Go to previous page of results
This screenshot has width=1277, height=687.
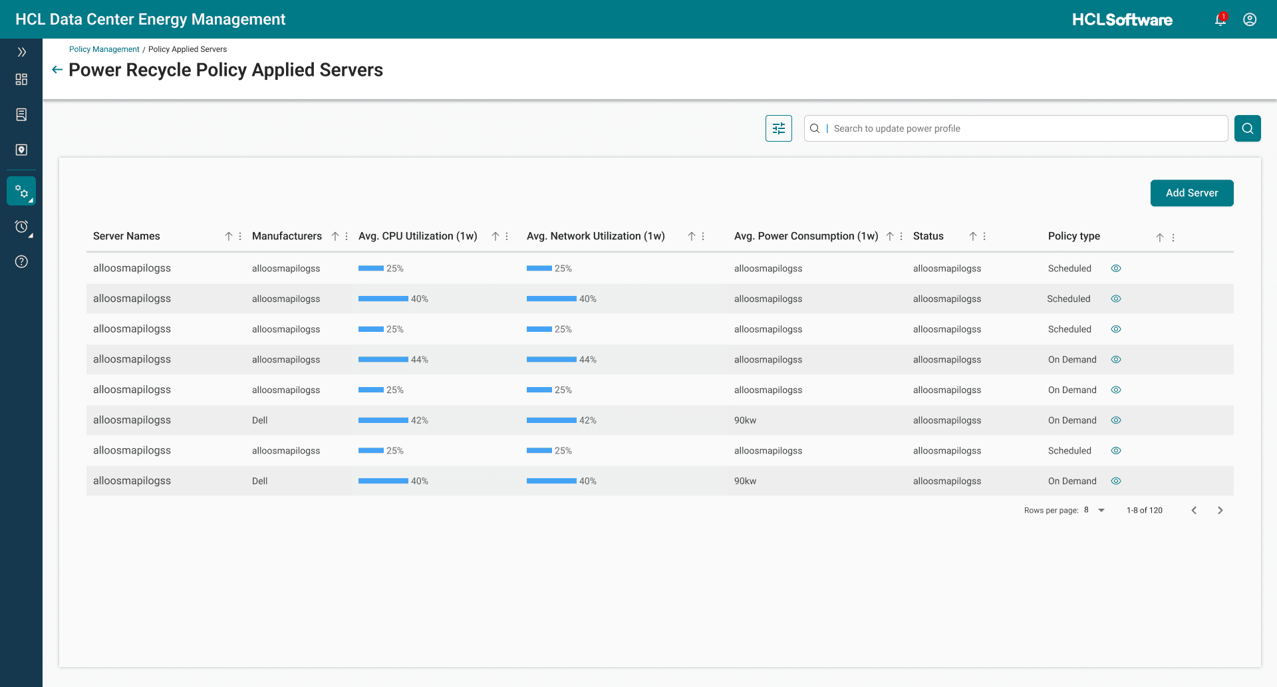tap(1194, 510)
